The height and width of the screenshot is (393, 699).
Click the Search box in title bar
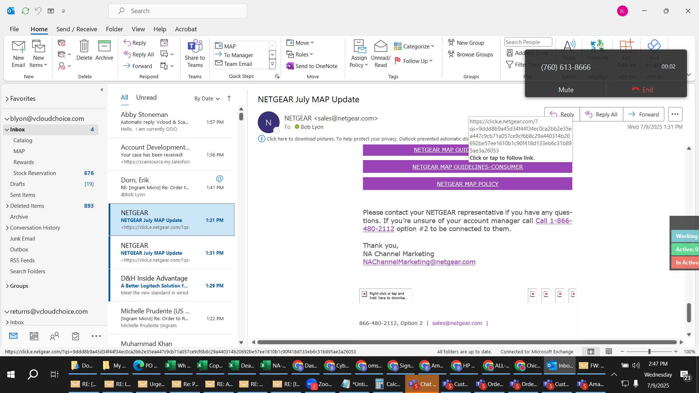pyautogui.click(x=178, y=11)
